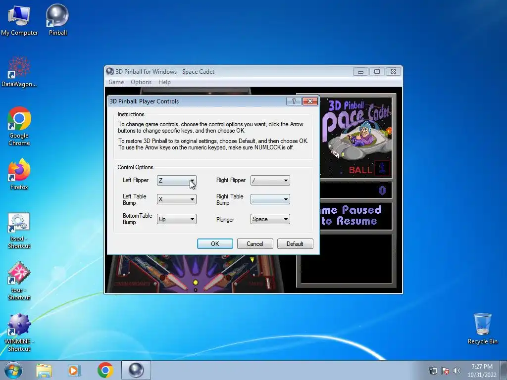Open the bsod Shortcut desktop icon
Screen dimensions: 507x380
coord(19,231)
